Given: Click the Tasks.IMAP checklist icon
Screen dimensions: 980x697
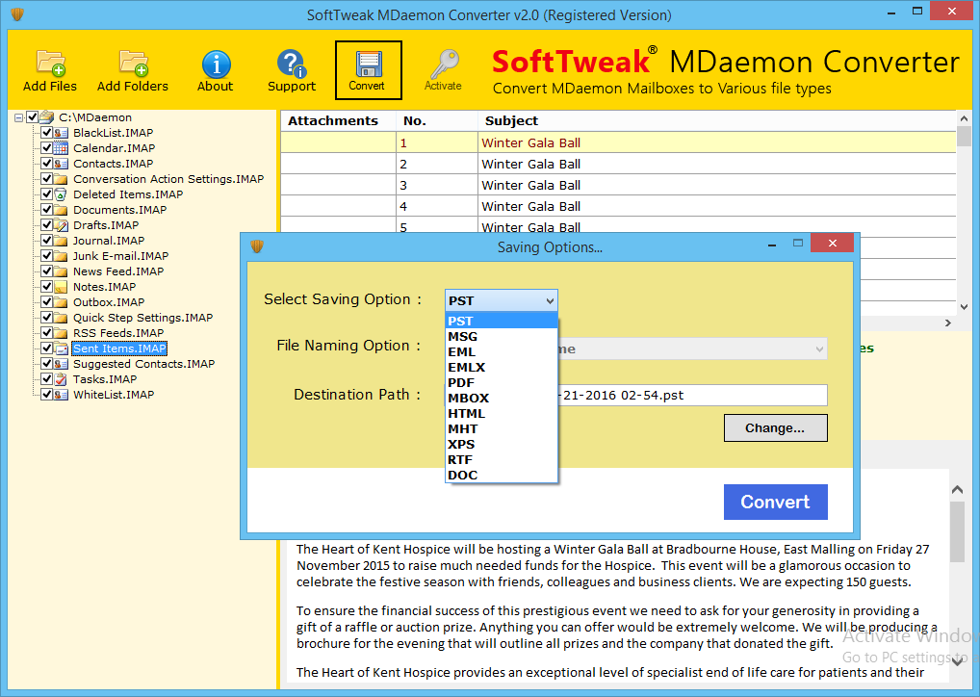Looking at the screenshot, I should coord(61,379).
